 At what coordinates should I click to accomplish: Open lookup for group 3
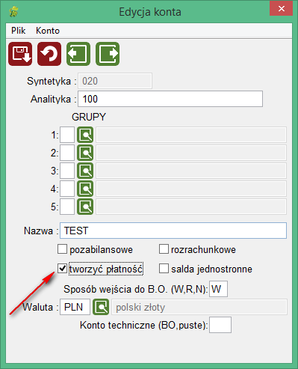coord(85,171)
